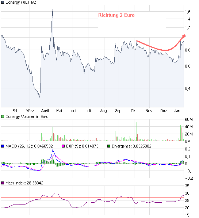Click the 'Dez.' month axis label
Screen dimensions: 199x218
point(164,111)
